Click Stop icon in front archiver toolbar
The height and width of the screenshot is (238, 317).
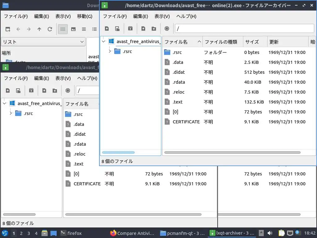click(x=167, y=29)
